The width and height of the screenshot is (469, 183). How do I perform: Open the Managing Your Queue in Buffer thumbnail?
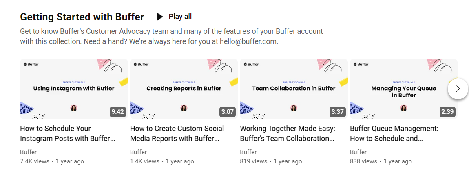(403, 89)
